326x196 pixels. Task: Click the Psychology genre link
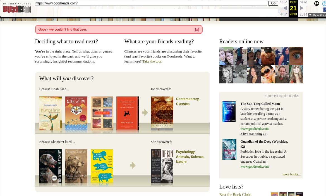point(185,152)
